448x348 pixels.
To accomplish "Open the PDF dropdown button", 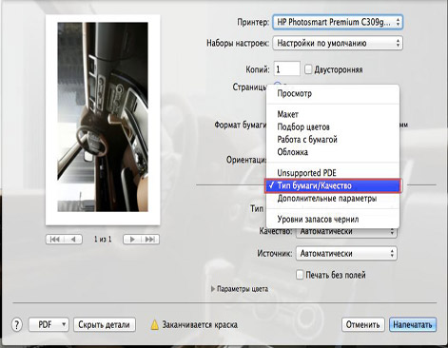I will 49,324.
